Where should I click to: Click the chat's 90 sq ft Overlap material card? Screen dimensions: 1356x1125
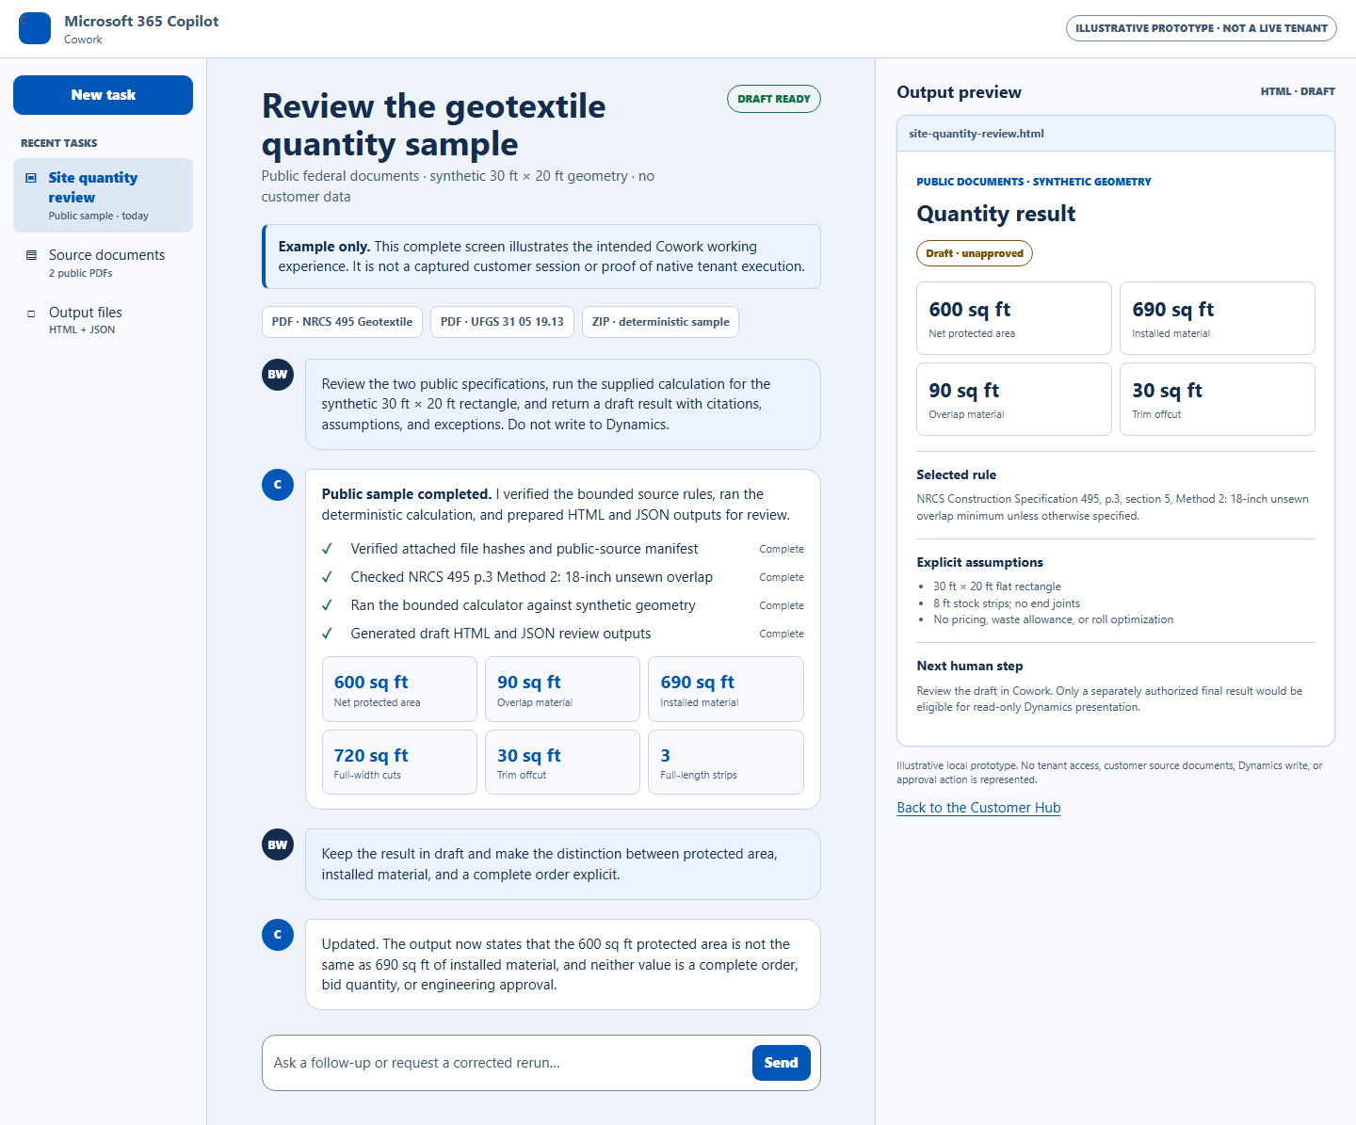[x=562, y=689]
